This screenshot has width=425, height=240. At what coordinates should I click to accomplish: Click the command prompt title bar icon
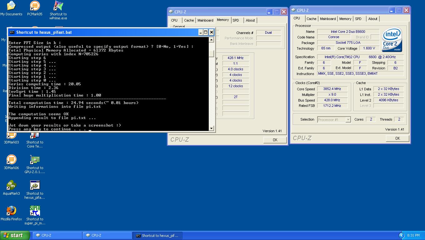click(12, 32)
